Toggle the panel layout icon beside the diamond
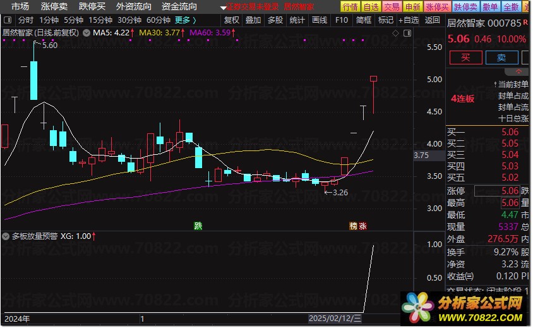Screen dimensions: 533x328 (407, 33)
